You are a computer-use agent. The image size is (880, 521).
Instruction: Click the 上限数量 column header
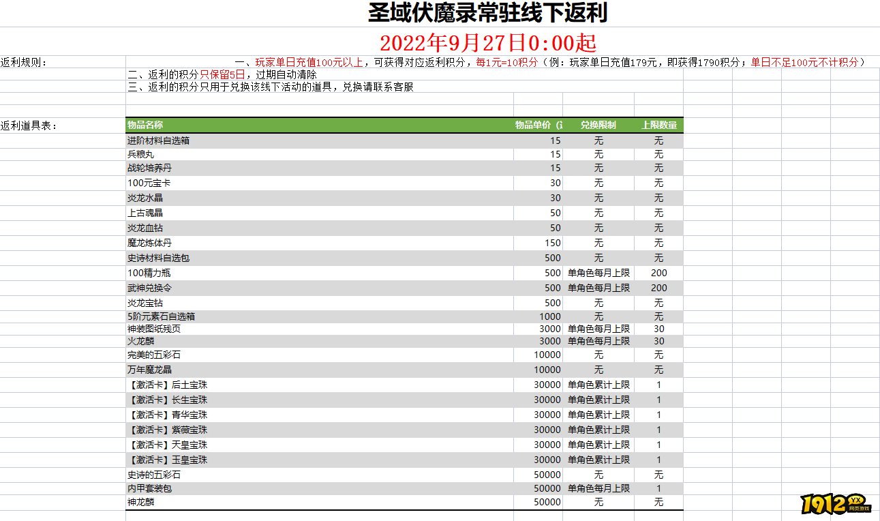[659, 125]
